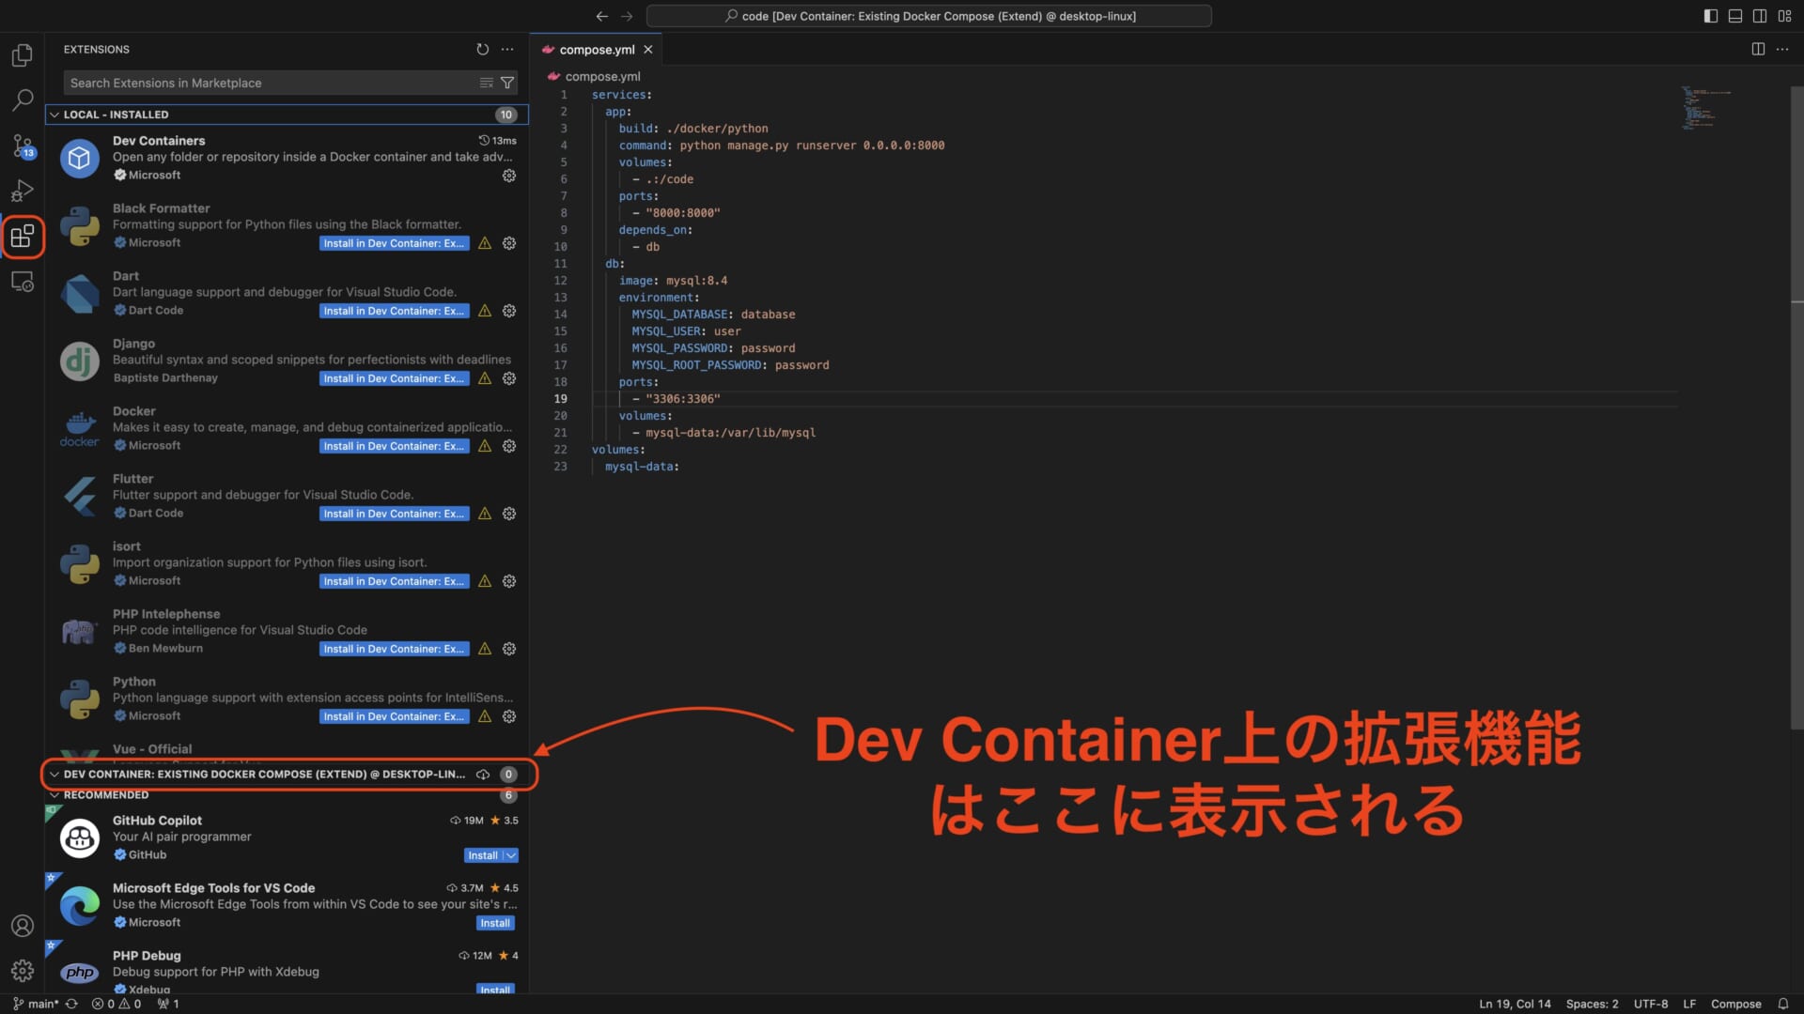Open the filter extensions funnel icon

507,83
